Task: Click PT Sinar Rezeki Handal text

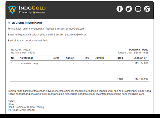Action: click(x=21, y=110)
